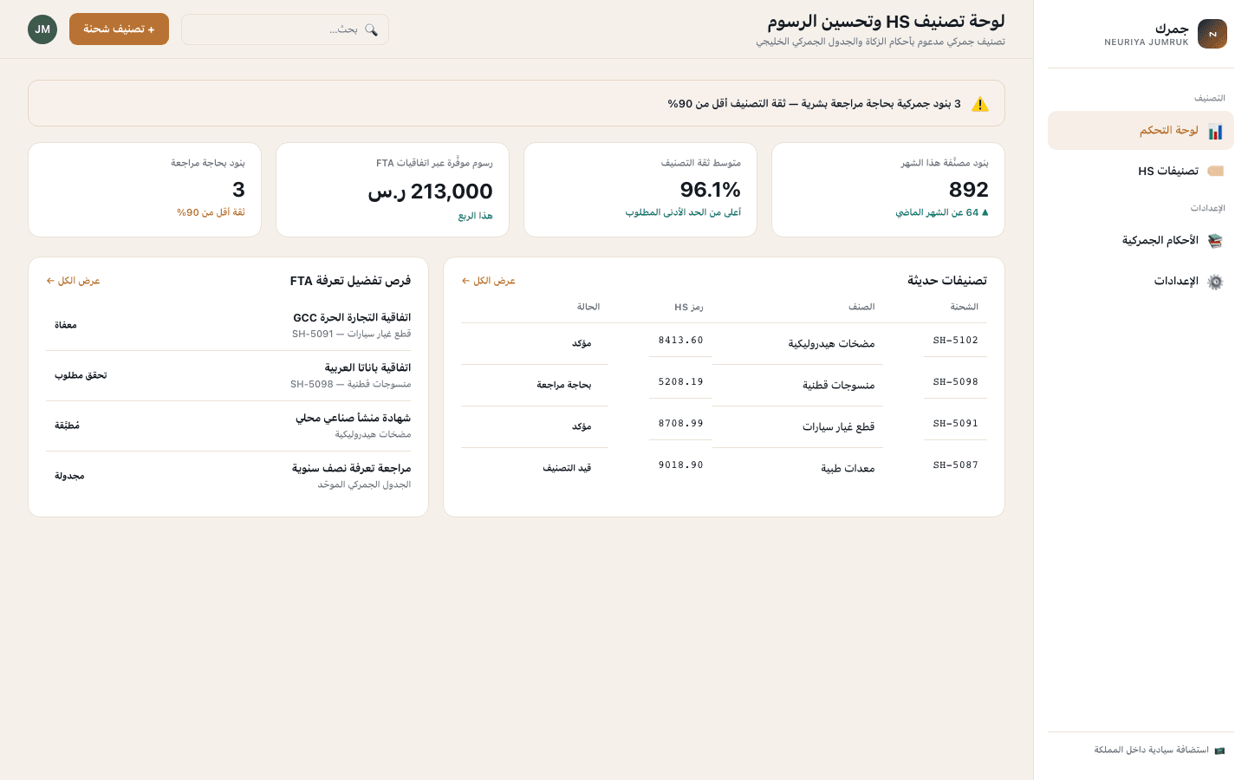
Task: Click the warning triangle icon in alert banner
Action: [x=980, y=104]
